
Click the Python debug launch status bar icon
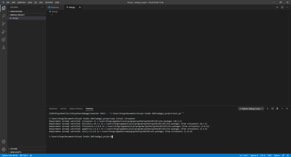[x=31, y=155]
